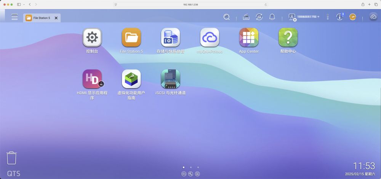Go back in Safari
381x179 pixels.
pos(30,4)
